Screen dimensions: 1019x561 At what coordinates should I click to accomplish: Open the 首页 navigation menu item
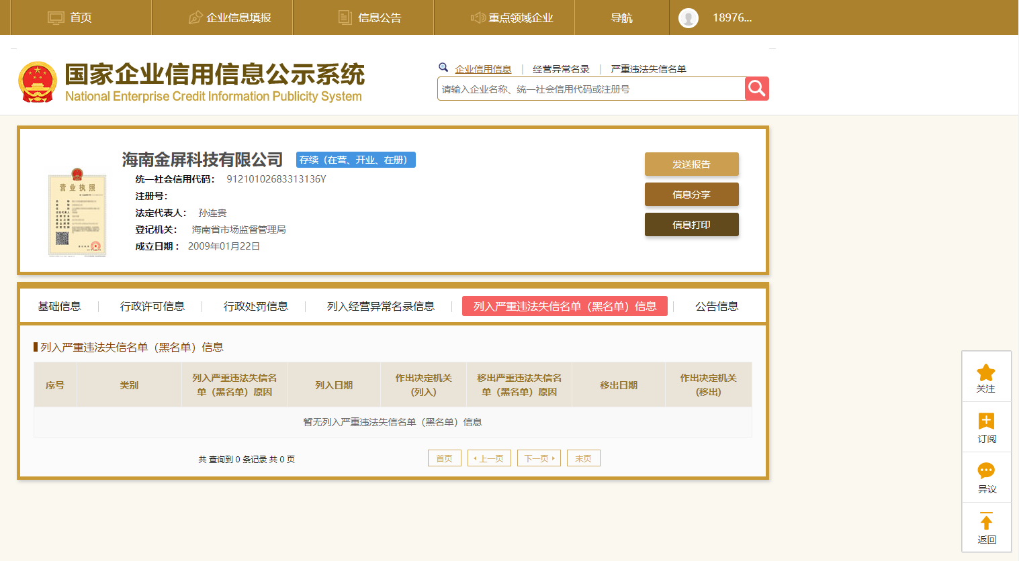[81, 17]
